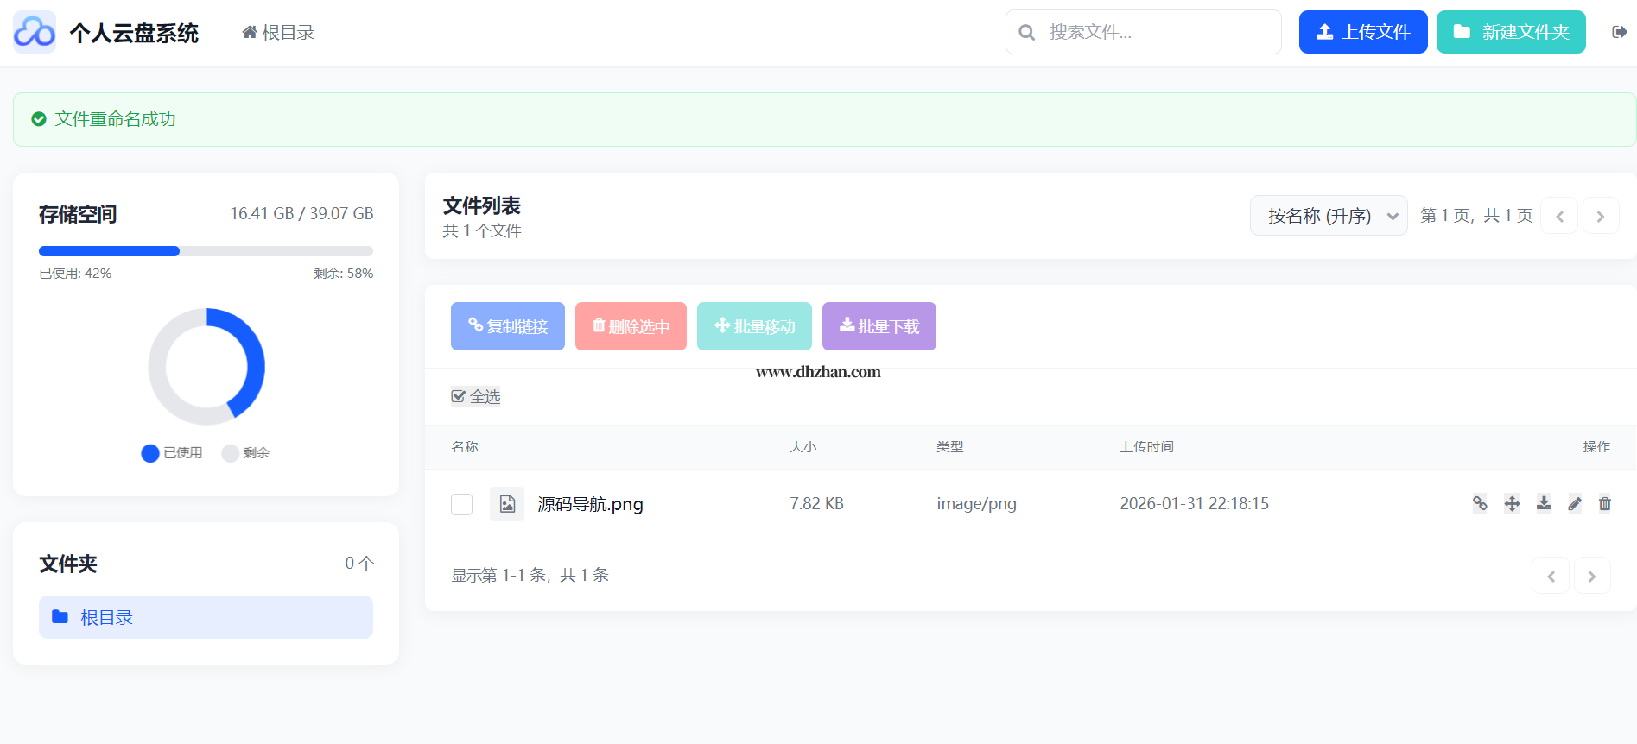Delete 源码导航.png with trash icon
This screenshot has width=1637, height=744.
click(1605, 503)
